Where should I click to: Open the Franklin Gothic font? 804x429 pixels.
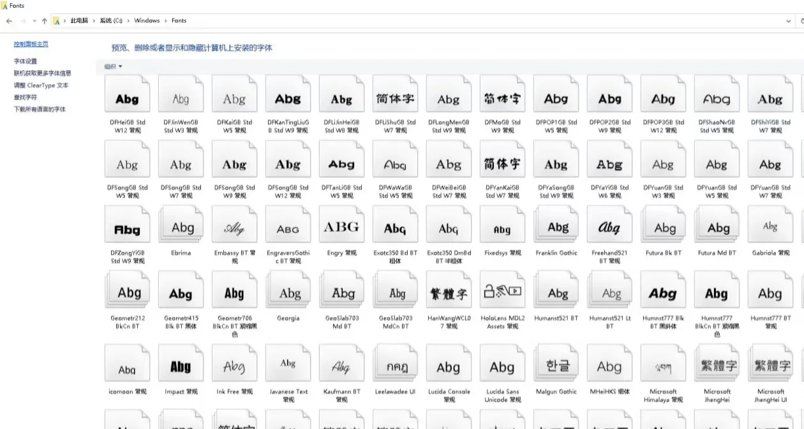[x=556, y=224]
